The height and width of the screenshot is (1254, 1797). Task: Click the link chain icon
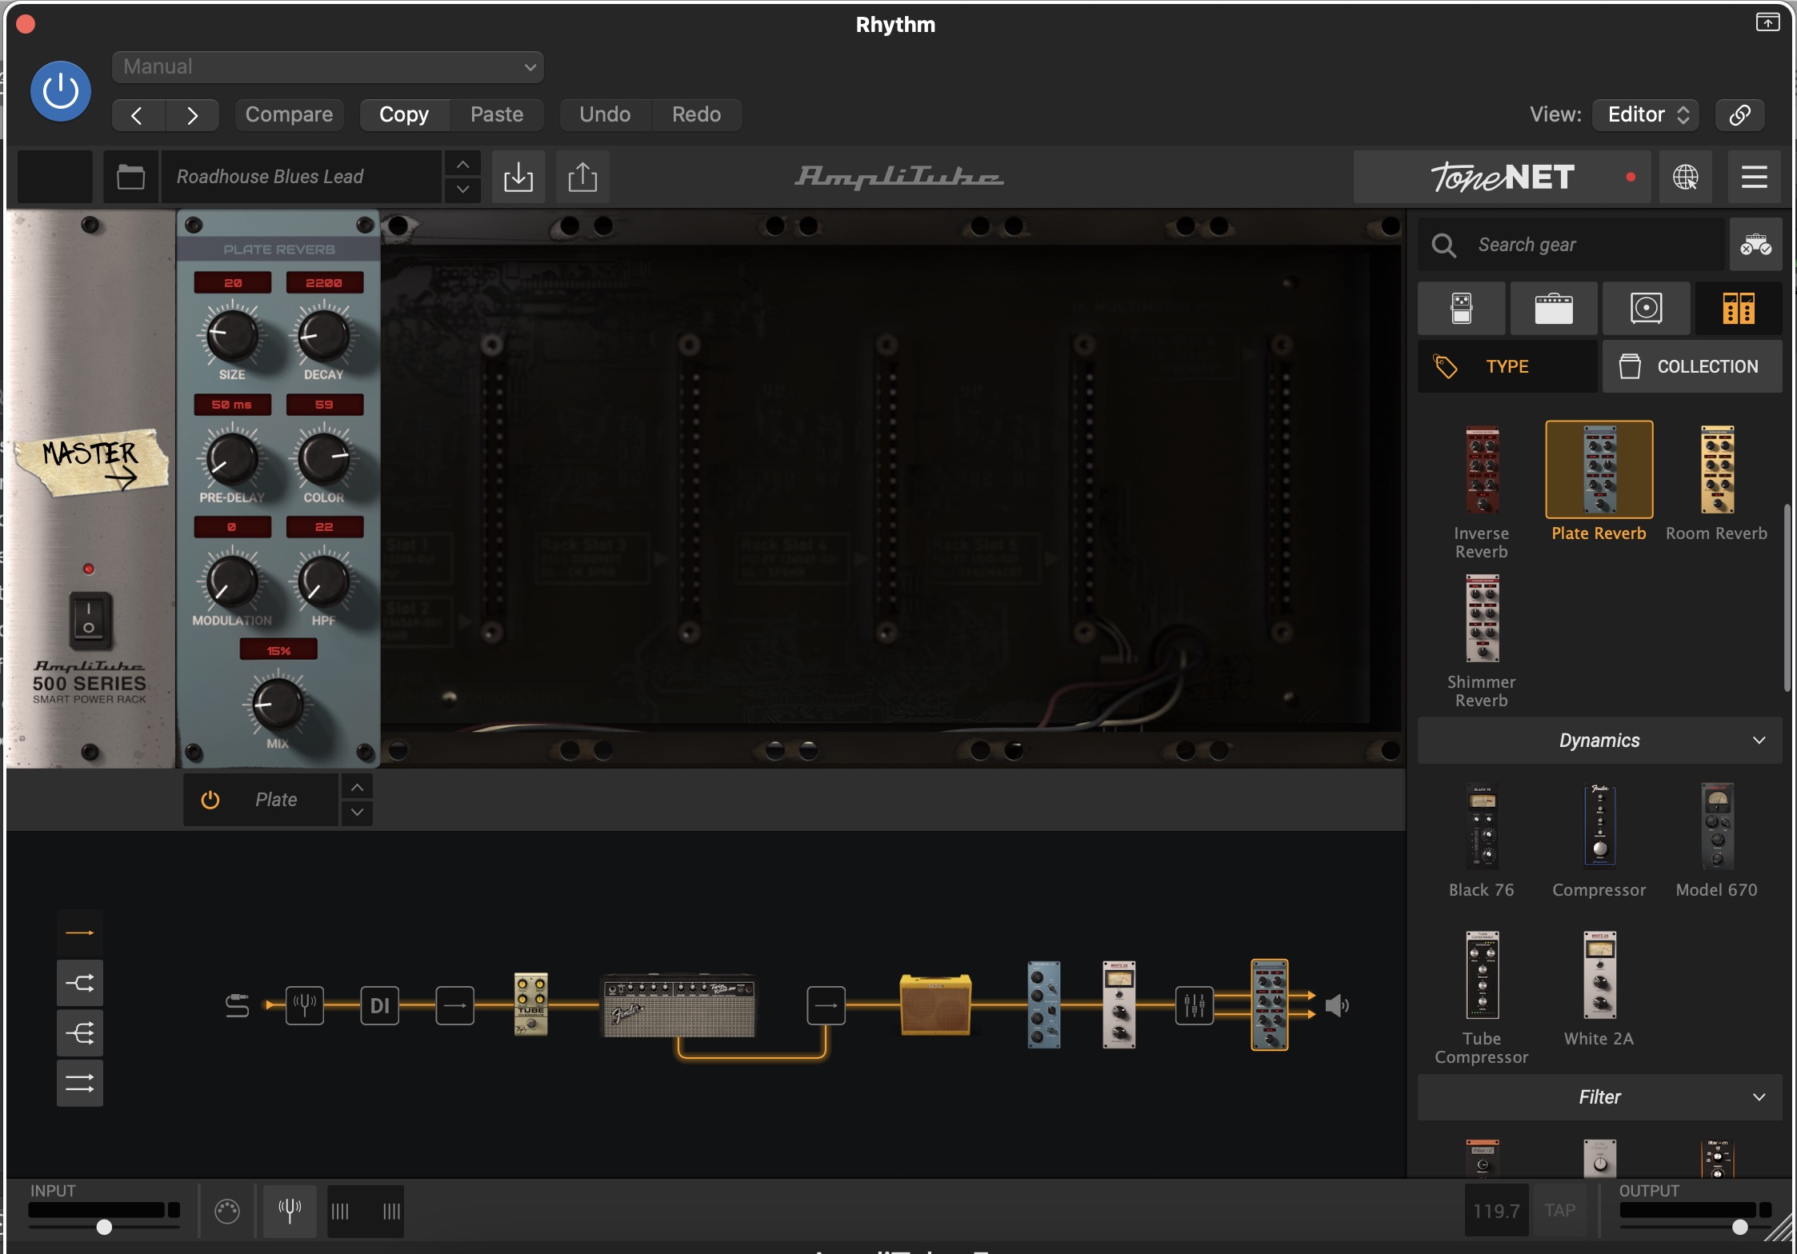pos(1739,115)
